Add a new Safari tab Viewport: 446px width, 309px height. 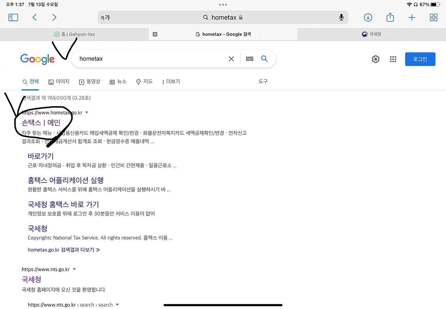pos(412,17)
